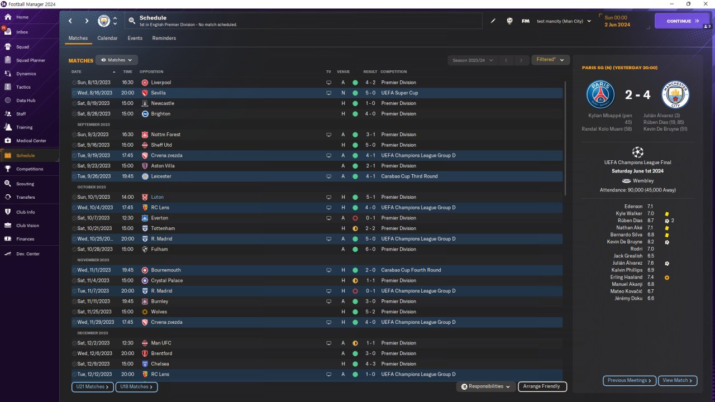This screenshot has height=402, width=715.
Task: Click the Dev. Center icon
Action: [8, 254]
